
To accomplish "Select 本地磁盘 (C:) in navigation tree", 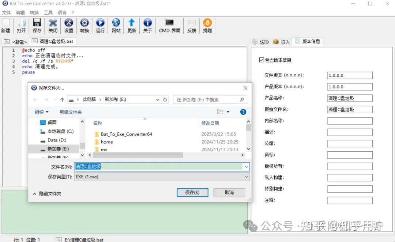I will coord(57,131).
